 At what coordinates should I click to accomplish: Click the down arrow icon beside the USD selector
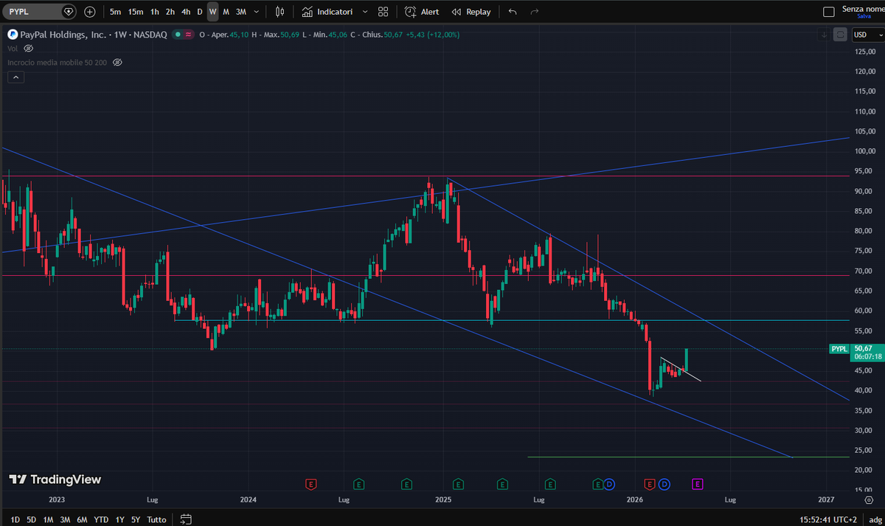click(824, 34)
